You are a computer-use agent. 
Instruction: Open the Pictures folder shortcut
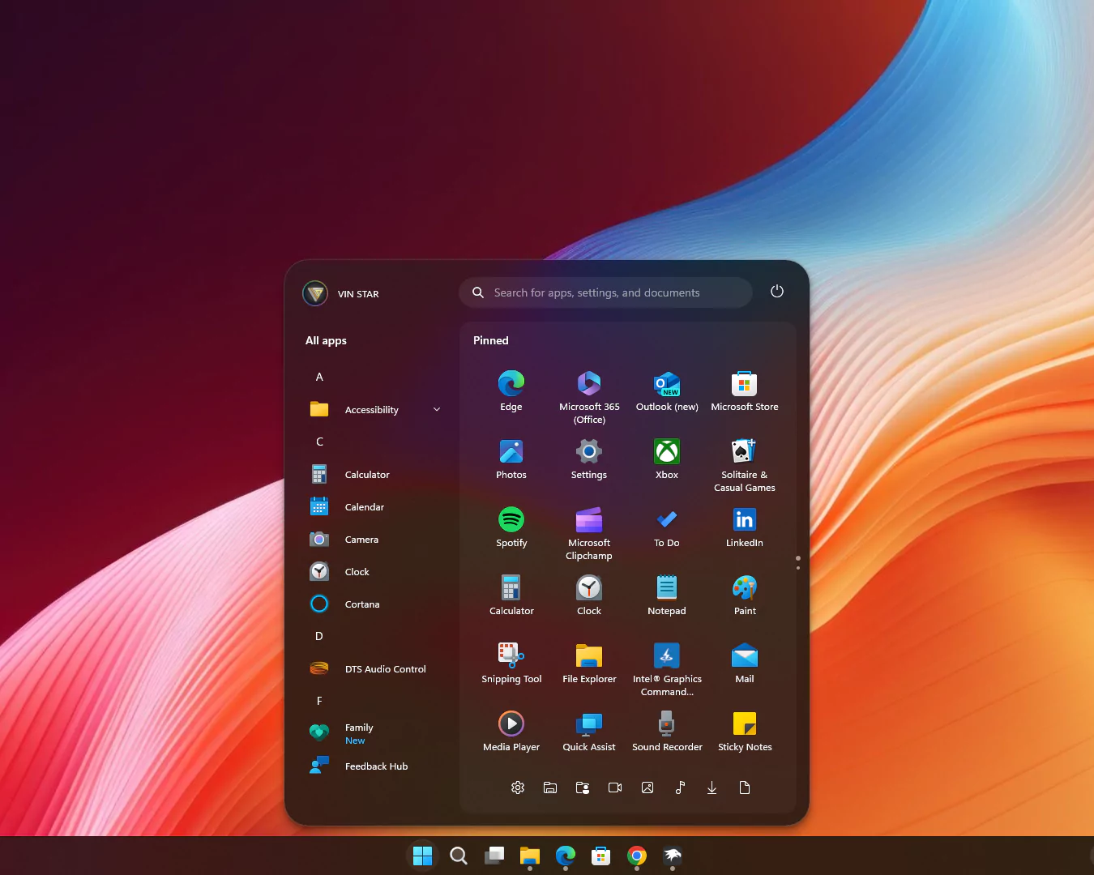tap(647, 787)
